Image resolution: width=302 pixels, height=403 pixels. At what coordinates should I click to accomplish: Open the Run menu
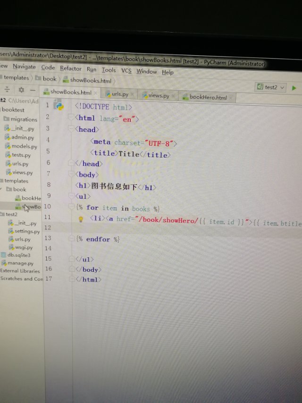click(92, 69)
